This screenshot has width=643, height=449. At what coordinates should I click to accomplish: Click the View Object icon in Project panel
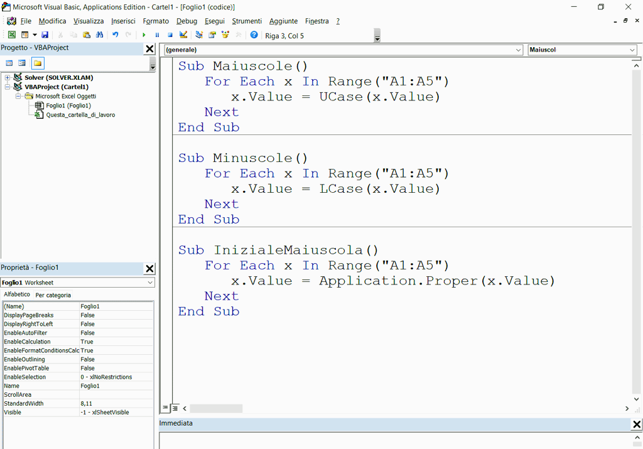tap(22, 63)
